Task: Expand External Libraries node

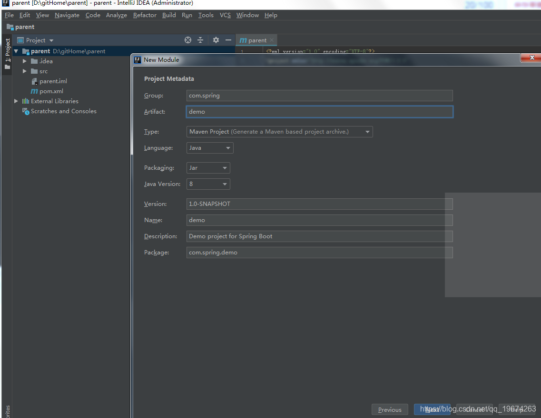Action: pyautogui.click(x=16, y=101)
